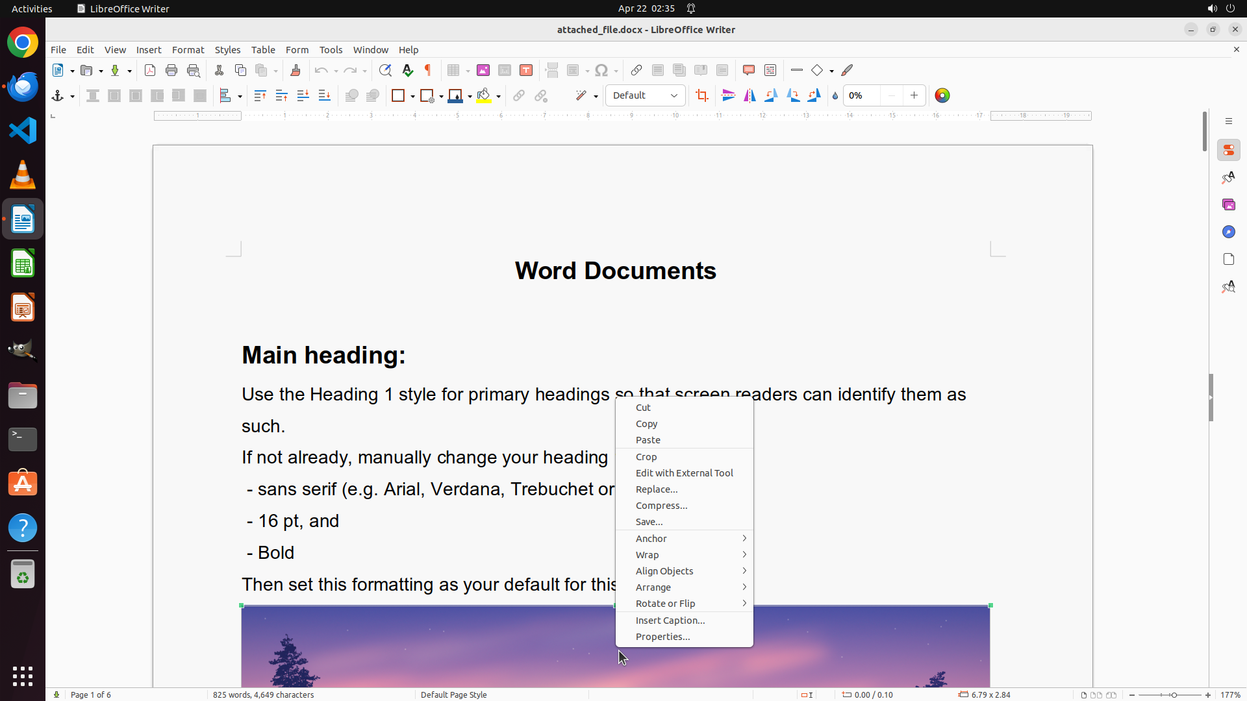This screenshot has width=1247, height=701.
Task: Click the zoom slider in status bar
Action: tap(1174, 695)
